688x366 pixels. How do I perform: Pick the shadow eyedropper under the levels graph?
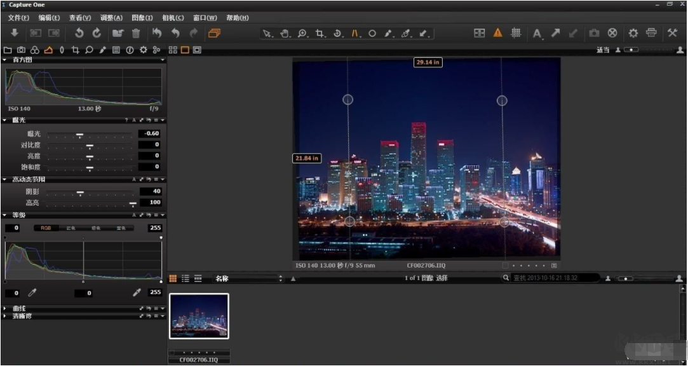click(x=31, y=293)
